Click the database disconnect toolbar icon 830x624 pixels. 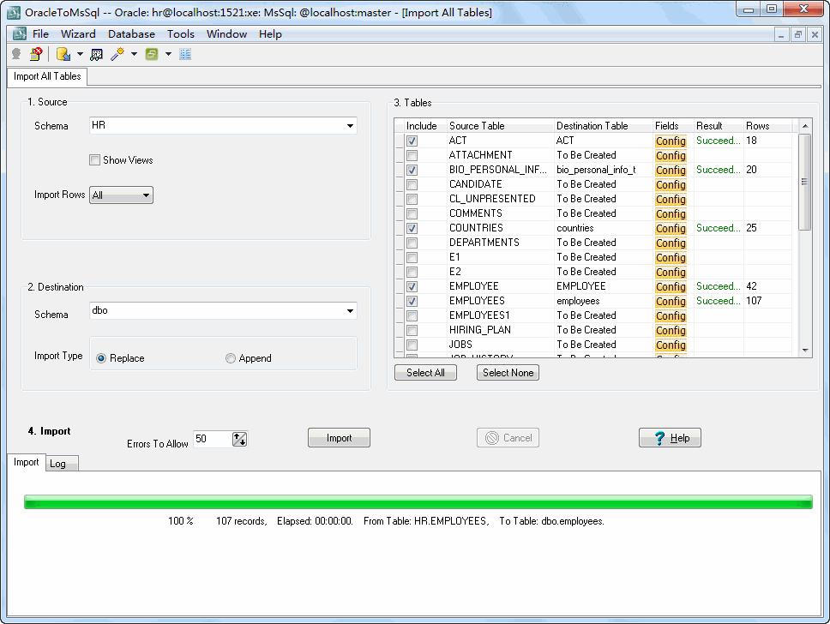click(x=35, y=52)
